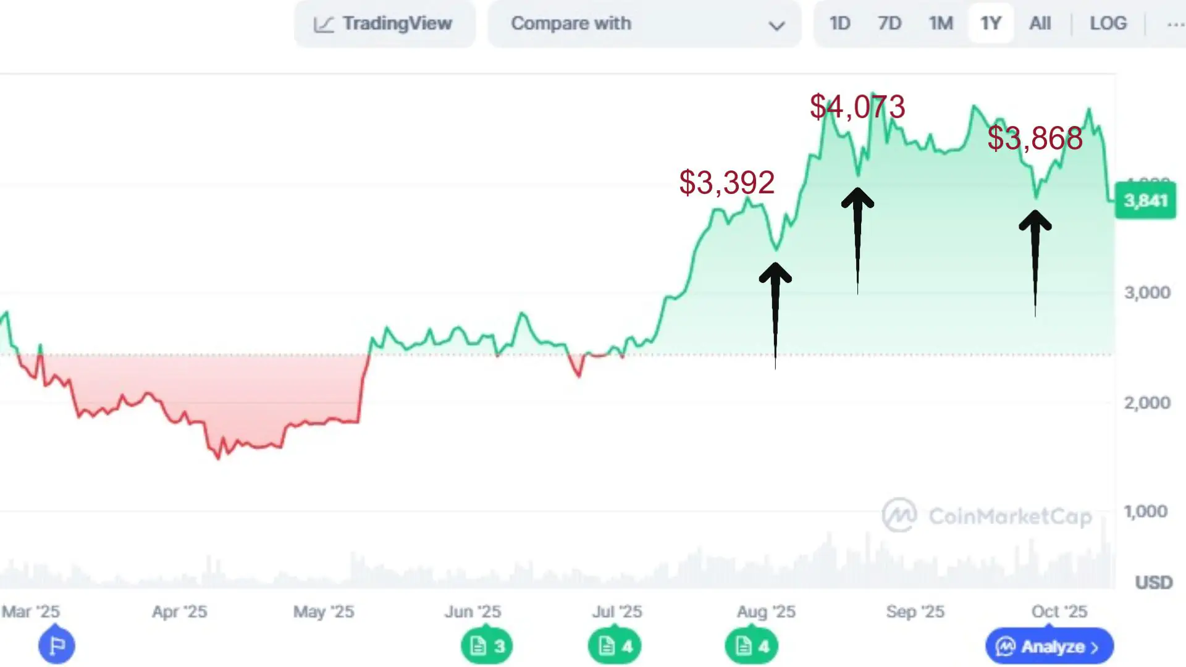The height and width of the screenshot is (667, 1186).
Task: Switch chart to 1D view
Action: (x=840, y=23)
